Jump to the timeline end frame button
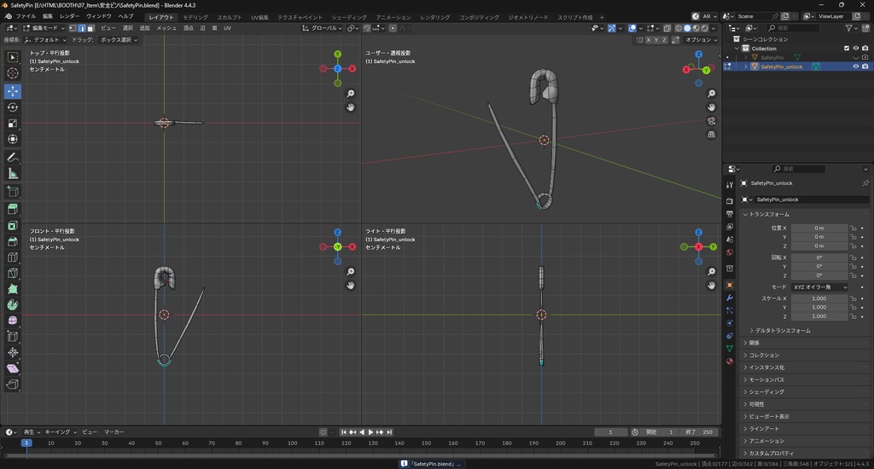 (389, 432)
